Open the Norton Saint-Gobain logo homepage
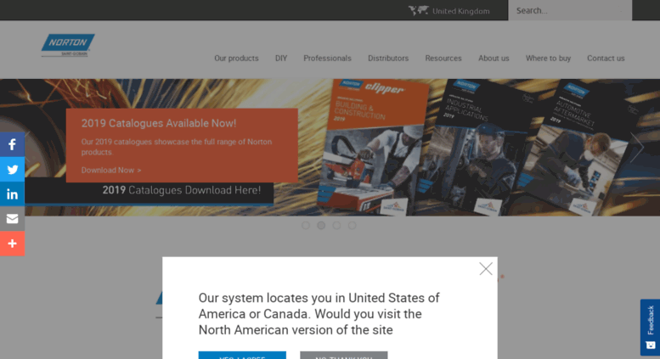This screenshot has height=359, width=660. pyautogui.click(x=68, y=45)
